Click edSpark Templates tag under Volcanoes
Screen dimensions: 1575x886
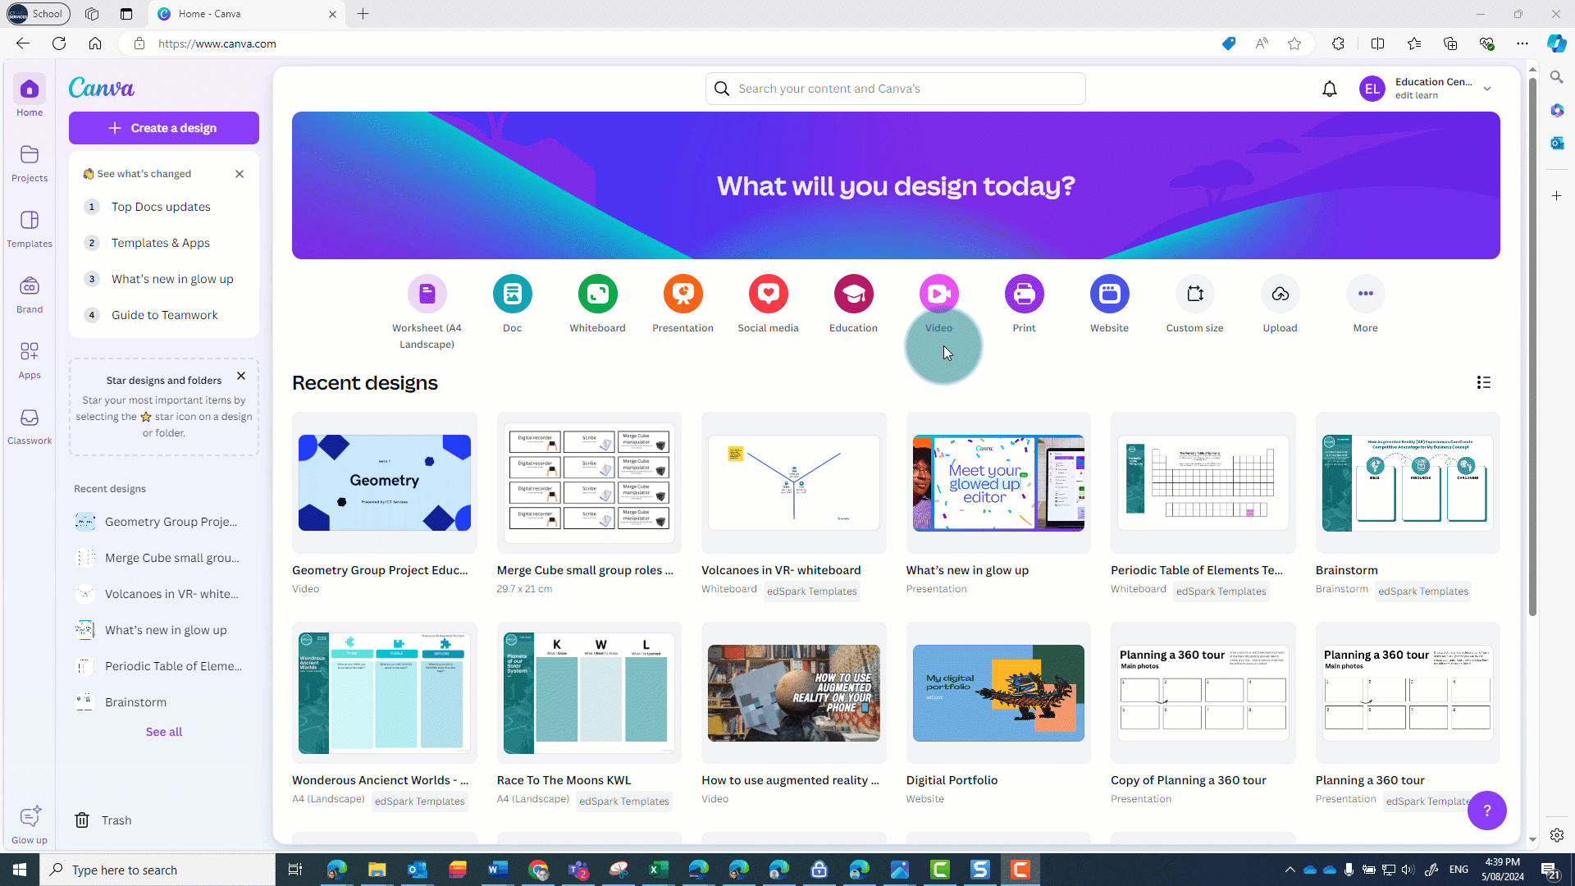click(811, 591)
